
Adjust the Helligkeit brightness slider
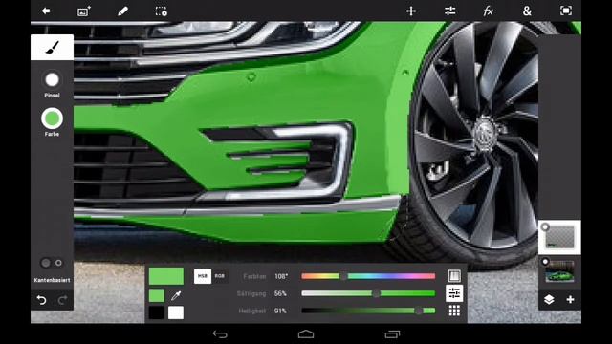pyautogui.click(x=368, y=311)
